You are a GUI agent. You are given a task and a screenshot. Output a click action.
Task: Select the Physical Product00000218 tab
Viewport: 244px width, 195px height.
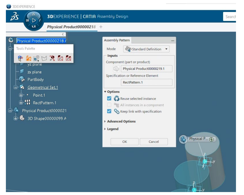pos(71,27)
